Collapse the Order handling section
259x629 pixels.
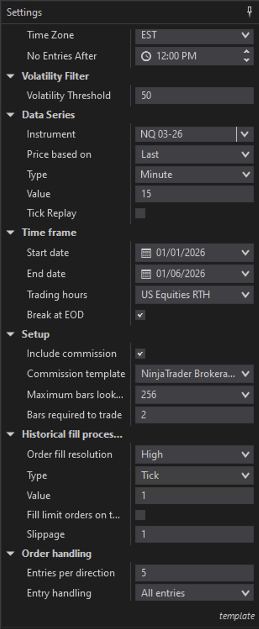(11, 554)
